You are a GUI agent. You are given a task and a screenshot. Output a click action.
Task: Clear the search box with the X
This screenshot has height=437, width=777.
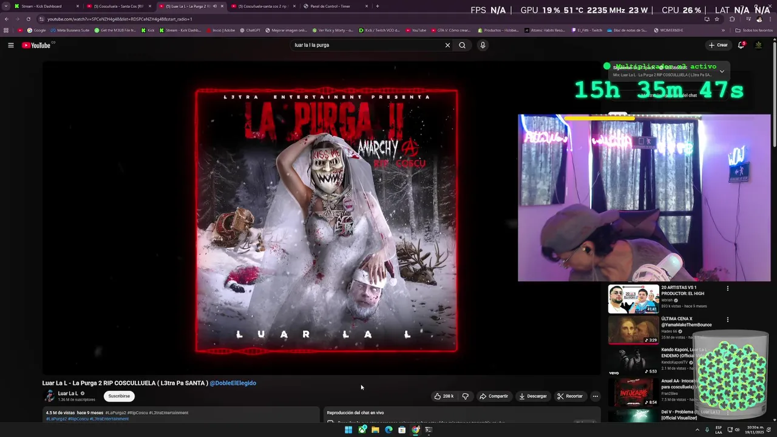(x=447, y=45)
